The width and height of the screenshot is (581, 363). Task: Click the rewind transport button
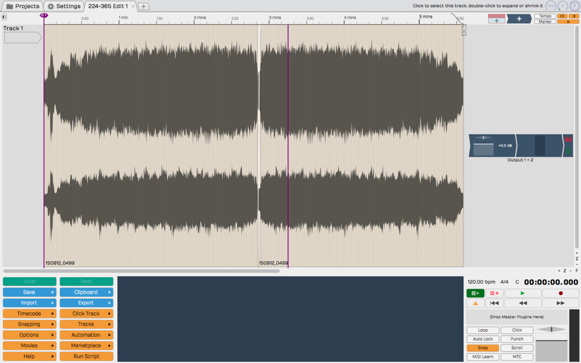522,303
